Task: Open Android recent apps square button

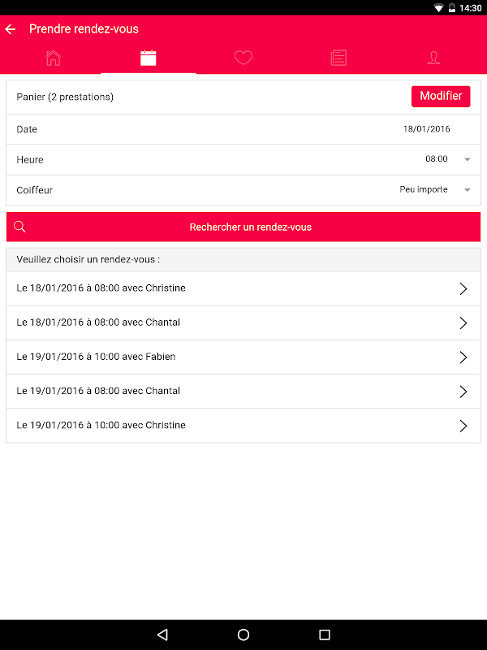Action: (325, 635)
